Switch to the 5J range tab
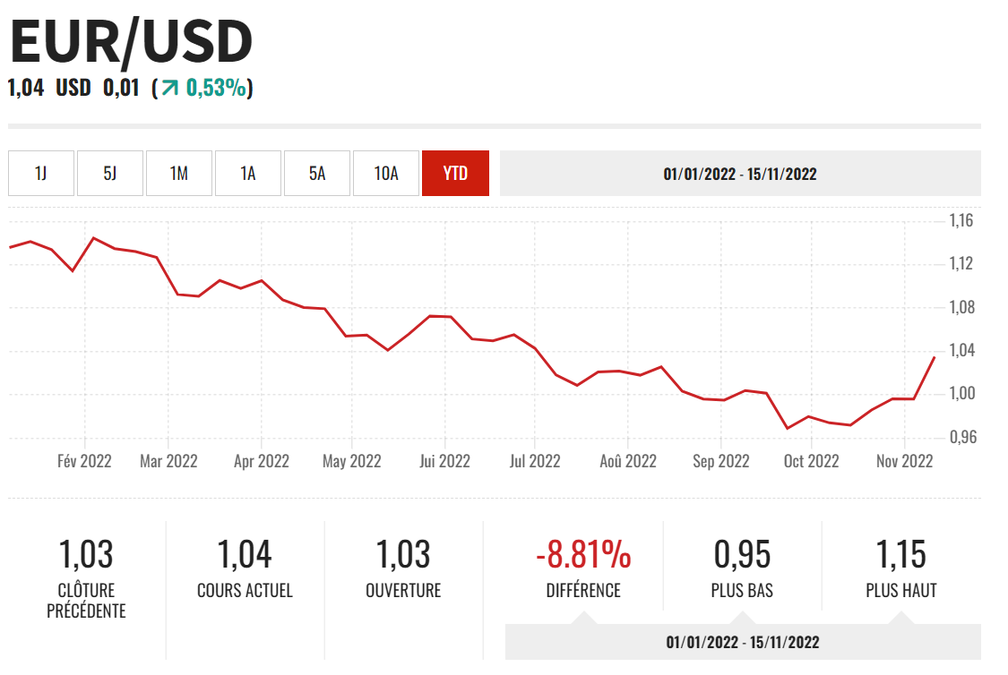 pos(110,173)
